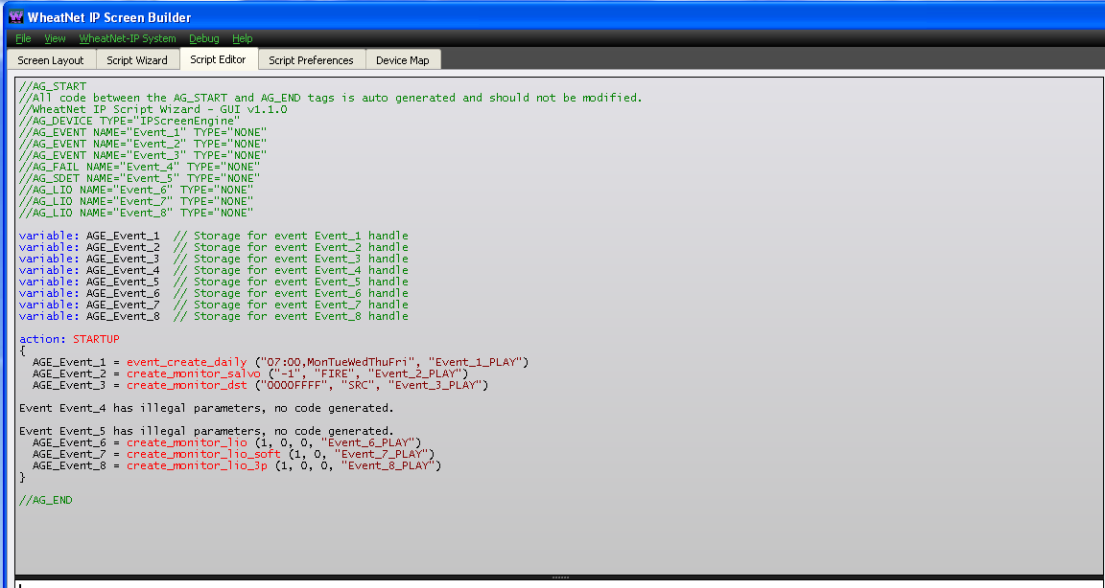Open the File menu
The width and height of the screenshot is (1105, 588).
(23, 38)
